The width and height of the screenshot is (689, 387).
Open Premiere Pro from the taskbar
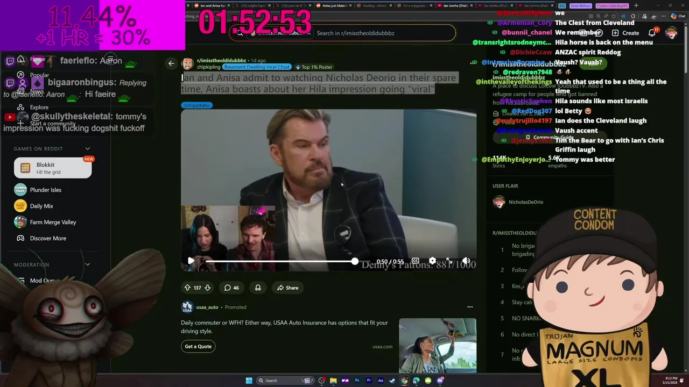369,381
